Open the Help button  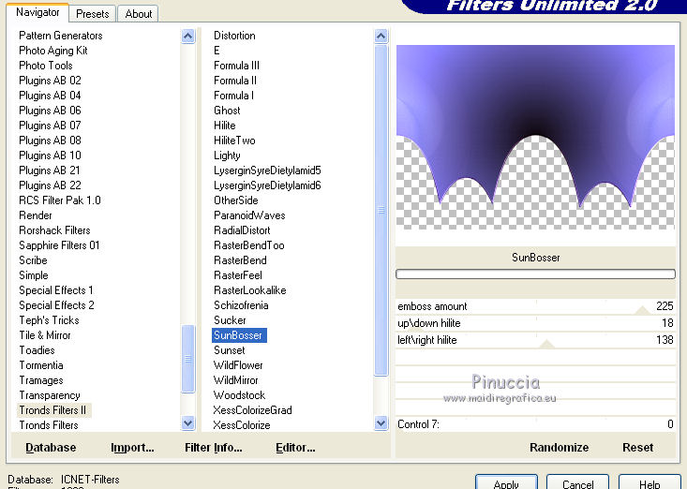[650, 482]
